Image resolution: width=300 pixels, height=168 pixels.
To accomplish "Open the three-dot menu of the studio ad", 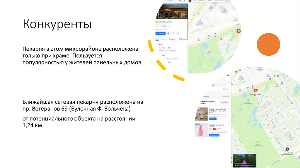I will (x=229, y=109).
